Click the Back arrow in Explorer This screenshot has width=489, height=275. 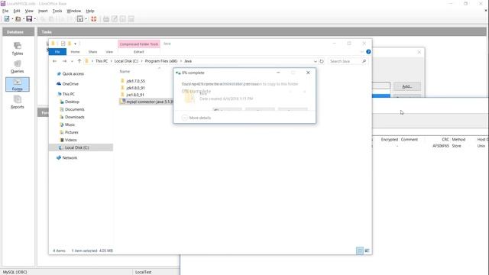54,61
